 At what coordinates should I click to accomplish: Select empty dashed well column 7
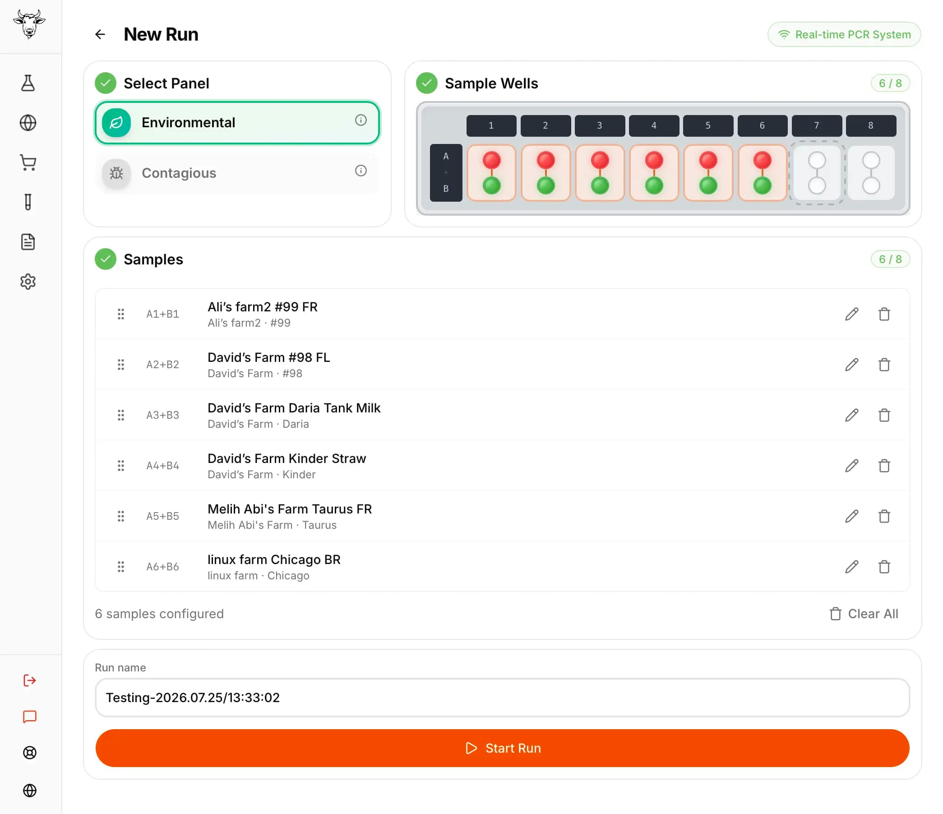pyautogui.click(x=817, y=173)
